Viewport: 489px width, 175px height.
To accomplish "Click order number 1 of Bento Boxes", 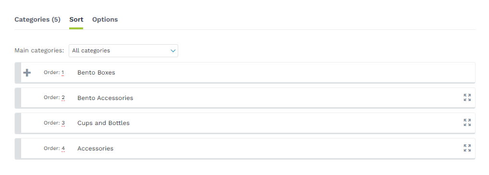I will (62, 73).
